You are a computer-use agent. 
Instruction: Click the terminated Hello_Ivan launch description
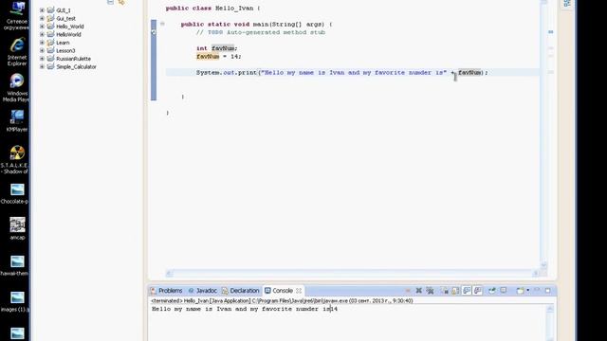[x=283, y=300]
